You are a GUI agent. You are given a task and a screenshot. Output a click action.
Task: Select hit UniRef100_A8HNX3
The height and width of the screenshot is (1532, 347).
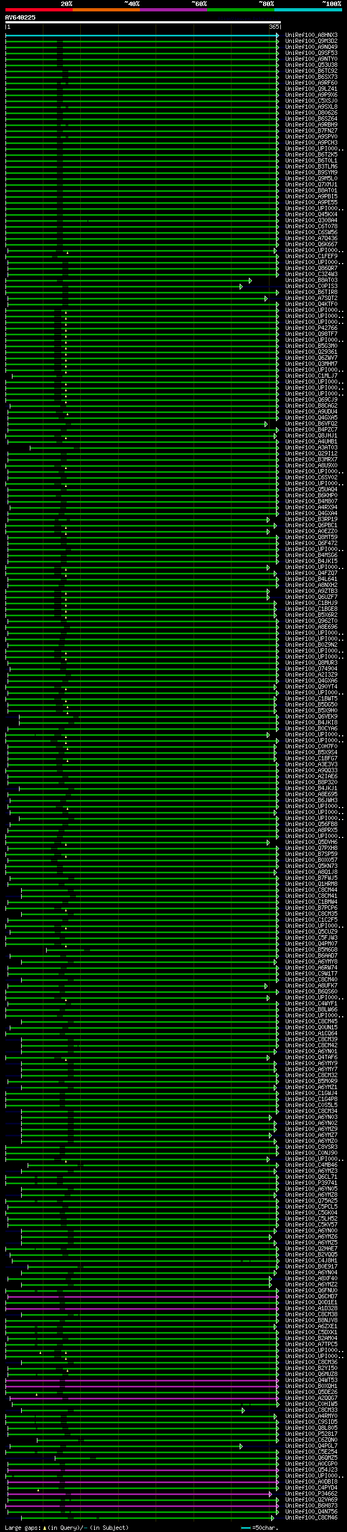click(x=311, y=35)
